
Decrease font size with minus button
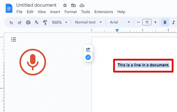click(x=138, y=22)
